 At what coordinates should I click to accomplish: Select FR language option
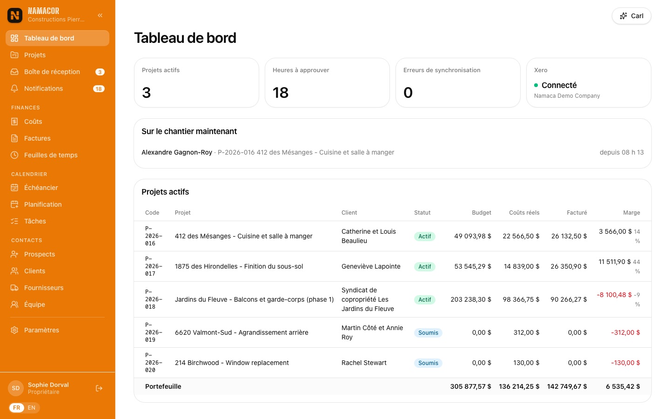tap(17, 408)
